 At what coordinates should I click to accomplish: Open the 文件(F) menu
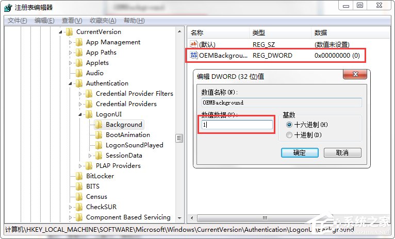[x=18, y=21]
